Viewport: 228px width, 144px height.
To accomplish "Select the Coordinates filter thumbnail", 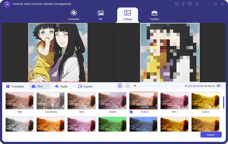I will pyautogui.click(x=51, y=100).
